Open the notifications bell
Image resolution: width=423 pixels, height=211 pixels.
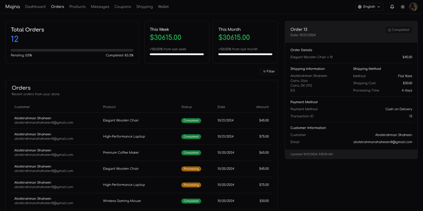point(392,7)
